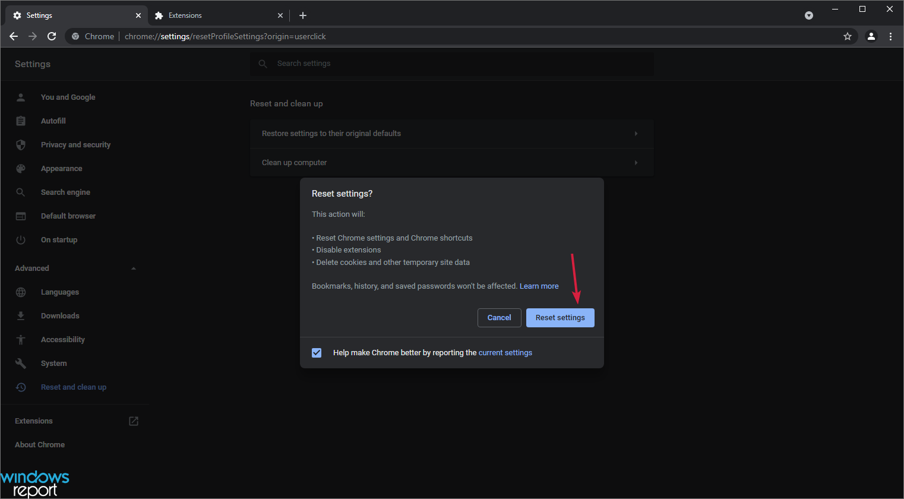The width and height of the screenshot is (904, 499).
Task: Open Chrome's three-dot menu
Action: click(890, 36)
